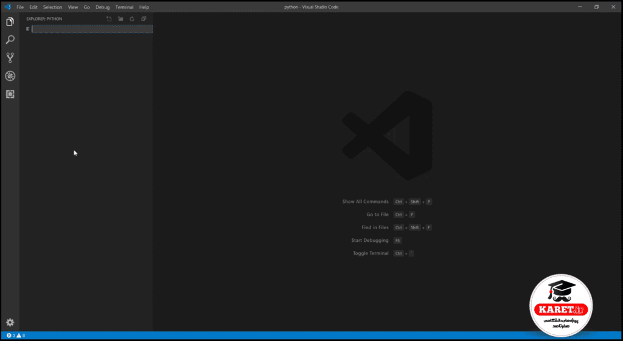Refresh the Explorer with the refresh icon

coord(132,19)
